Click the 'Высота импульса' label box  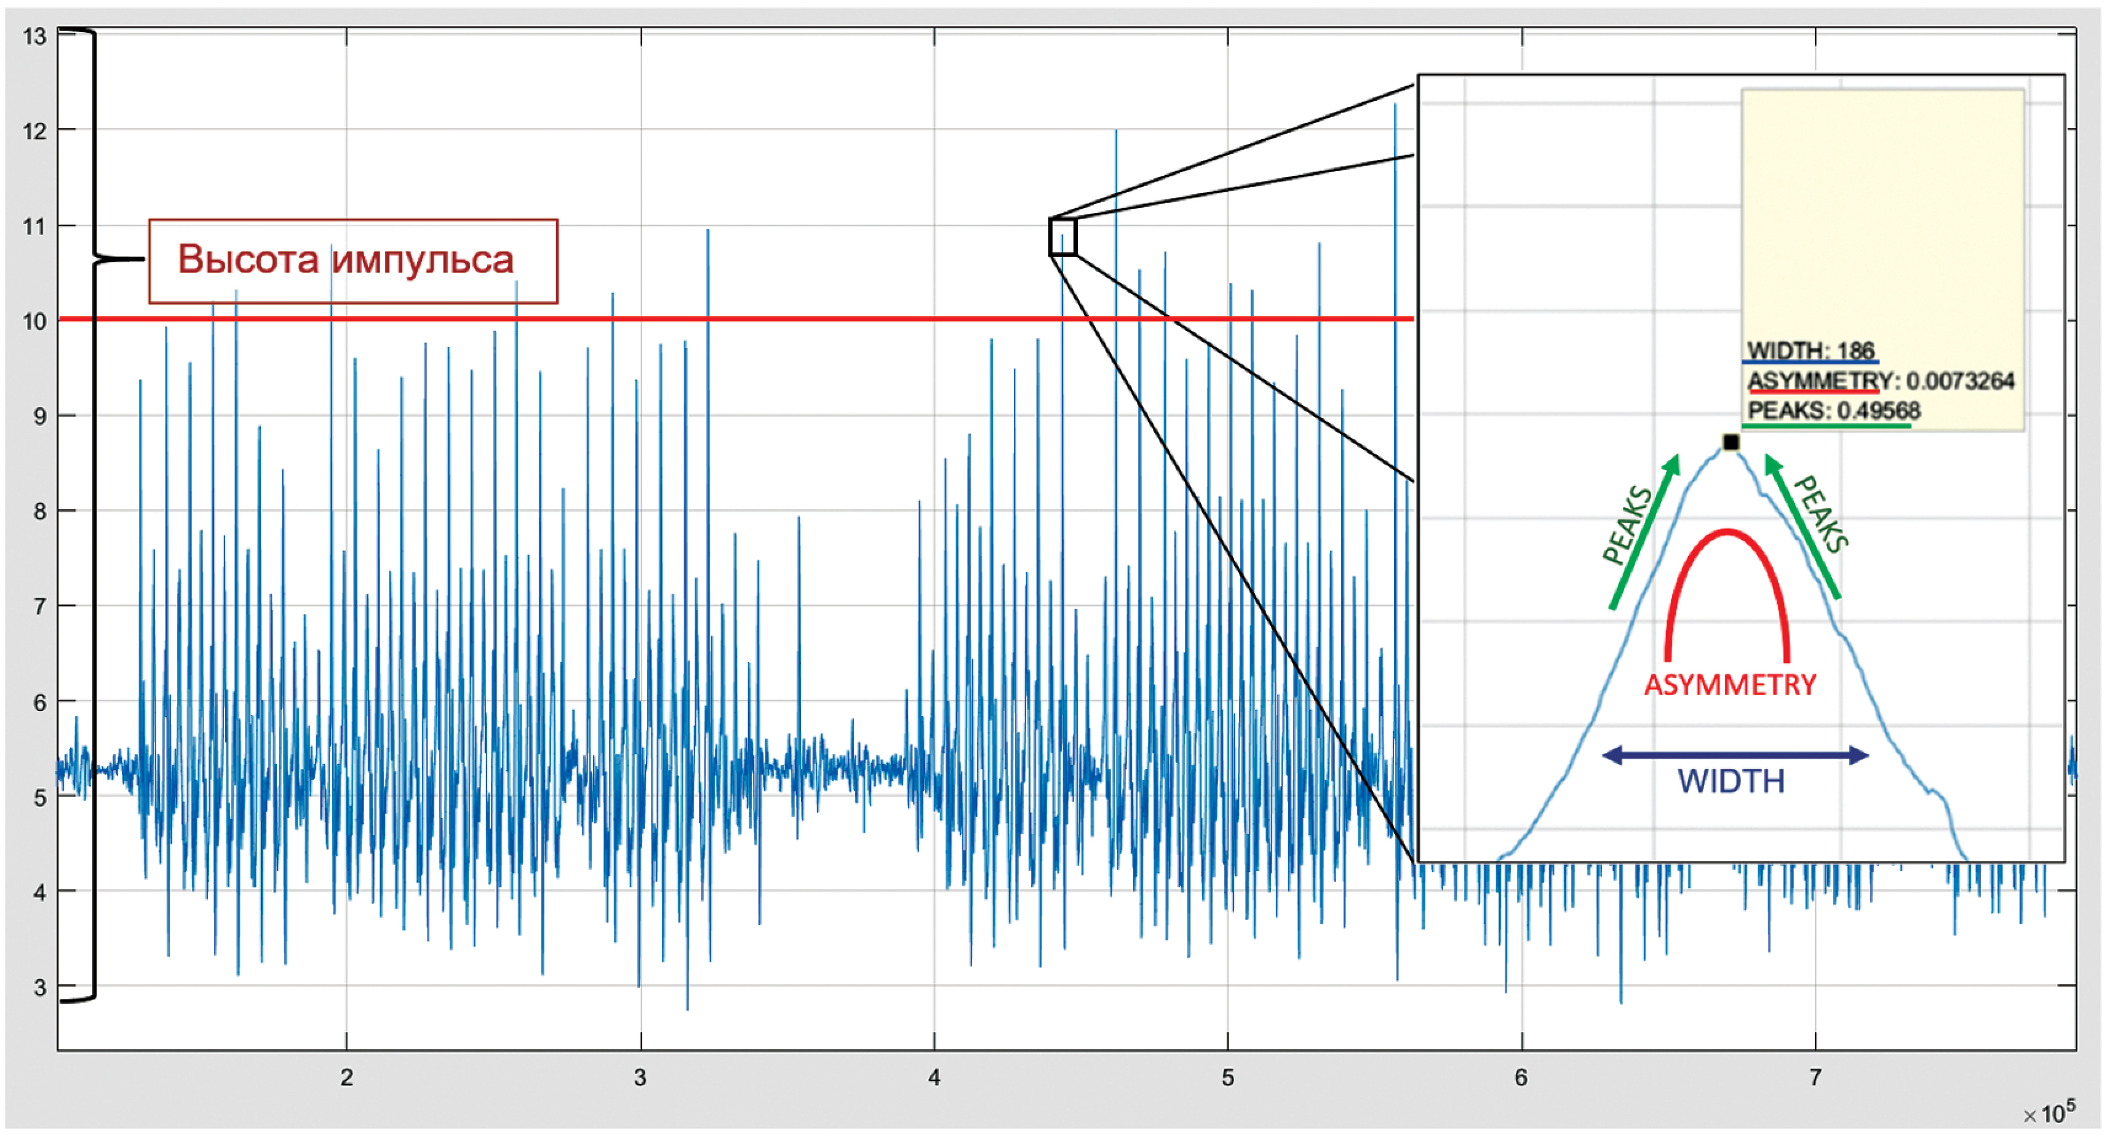[352, 261]
